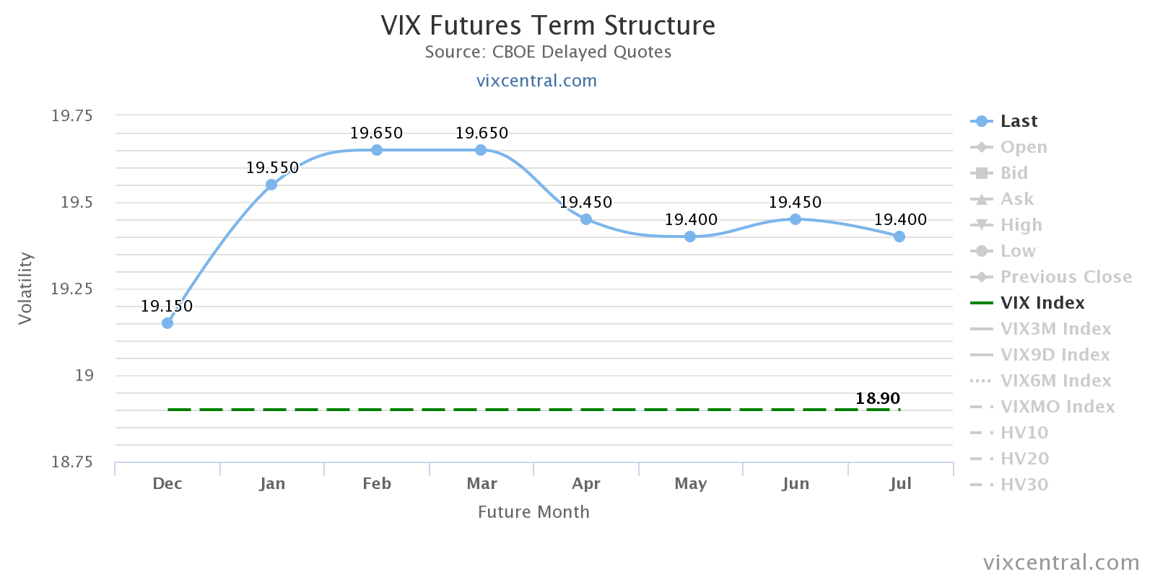1155x577 pixels.
Task: Click the Ask series triangle legend icon
Action: [981, 199]
